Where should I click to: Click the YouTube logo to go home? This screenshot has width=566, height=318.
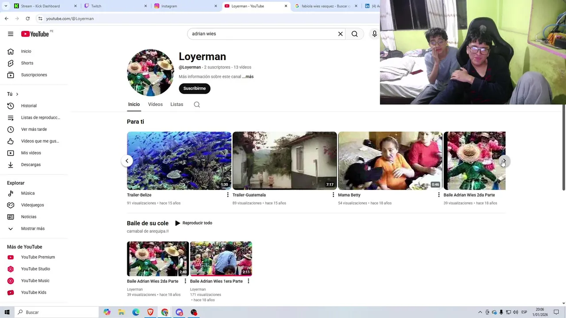tap(35, 34)
